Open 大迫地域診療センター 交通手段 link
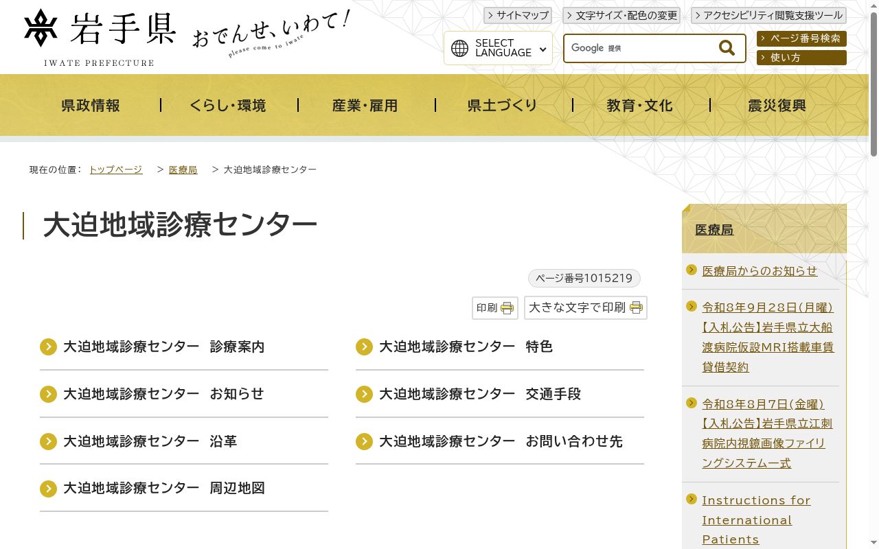879x549 pixels. tap(480, 394)
